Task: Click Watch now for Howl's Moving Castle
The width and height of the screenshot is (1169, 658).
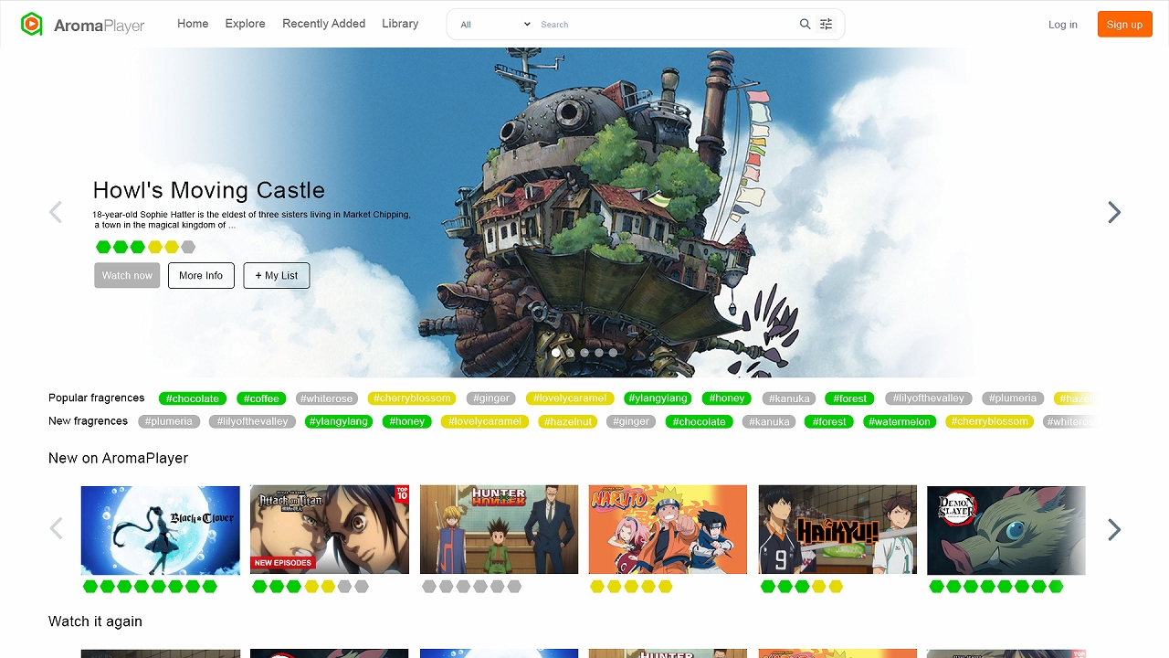Action: tap(127, 275)
